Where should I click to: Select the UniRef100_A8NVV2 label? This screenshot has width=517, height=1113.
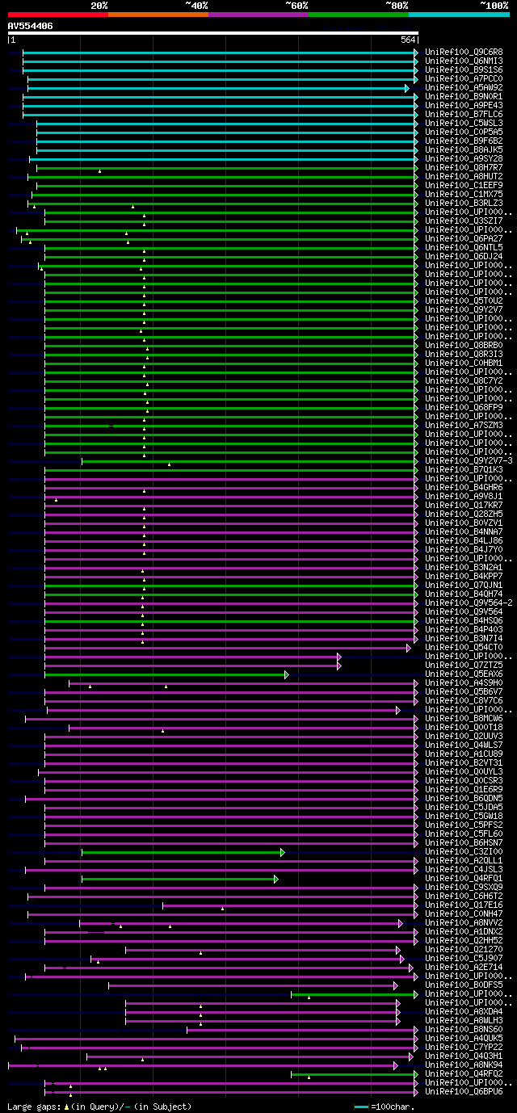click(x=464, y=922)
